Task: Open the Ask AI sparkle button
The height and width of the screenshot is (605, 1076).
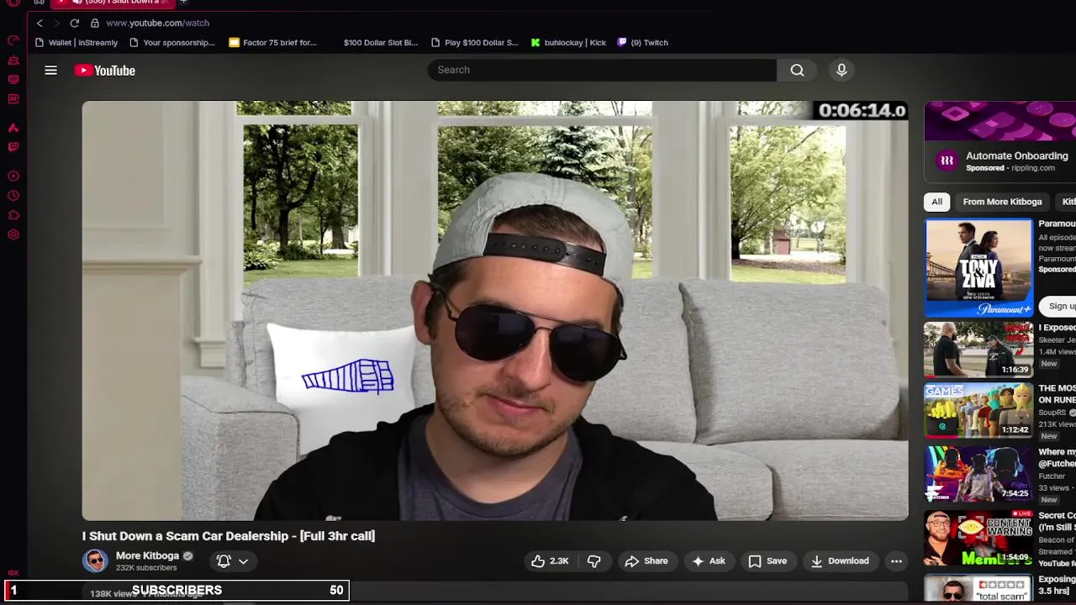Action: (708, 560)
